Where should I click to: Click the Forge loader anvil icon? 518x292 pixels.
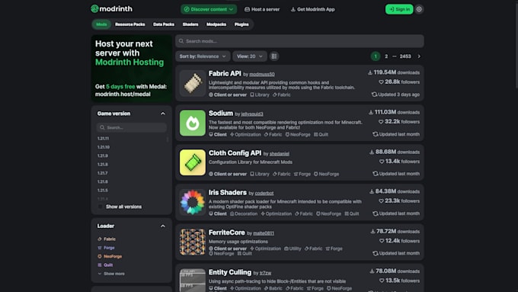pos(100,247)
